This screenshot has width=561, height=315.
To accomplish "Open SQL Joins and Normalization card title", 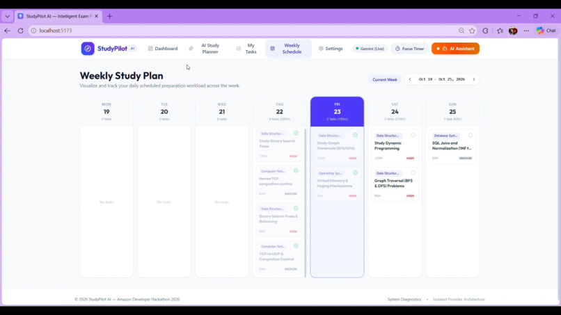I will tap(452, 145).
